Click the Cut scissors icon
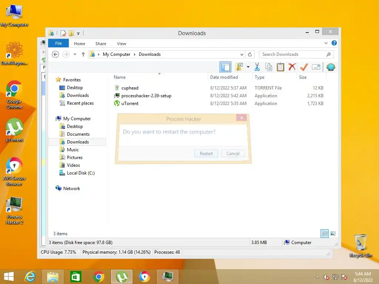 257,67
